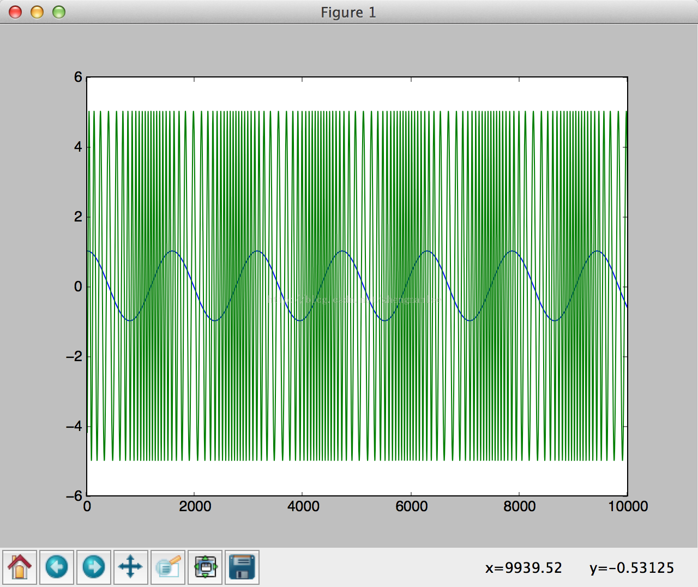Click the x-axis tick label 4000

click(303, 506)
